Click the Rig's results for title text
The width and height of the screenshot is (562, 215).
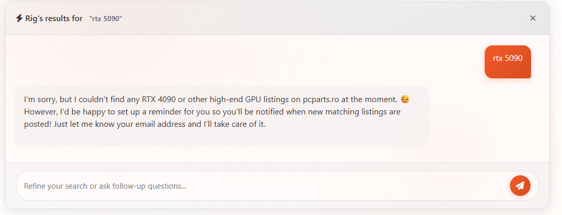pyautogui.click(x=54, y=18)
